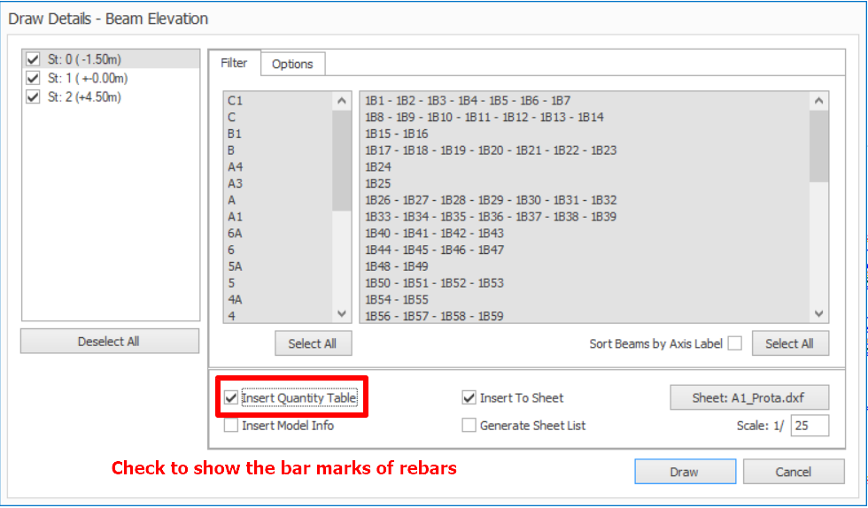Toggle the St: 2 (+4.50m) storey checkbox
868x508 pixels.
coord(34,96)
